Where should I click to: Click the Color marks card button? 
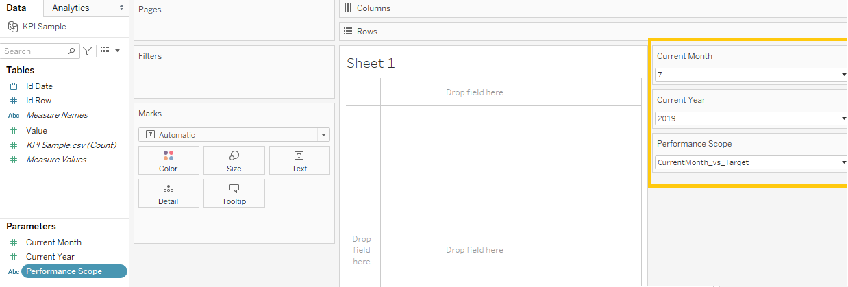coord(168,160)
